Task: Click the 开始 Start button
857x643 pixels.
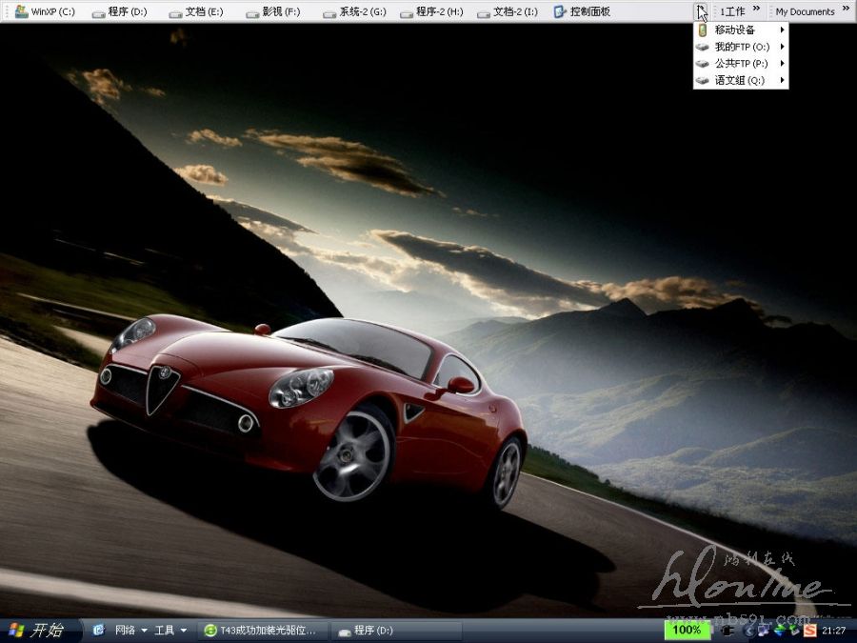Action: pyautogui.click(x=36, y=630)
